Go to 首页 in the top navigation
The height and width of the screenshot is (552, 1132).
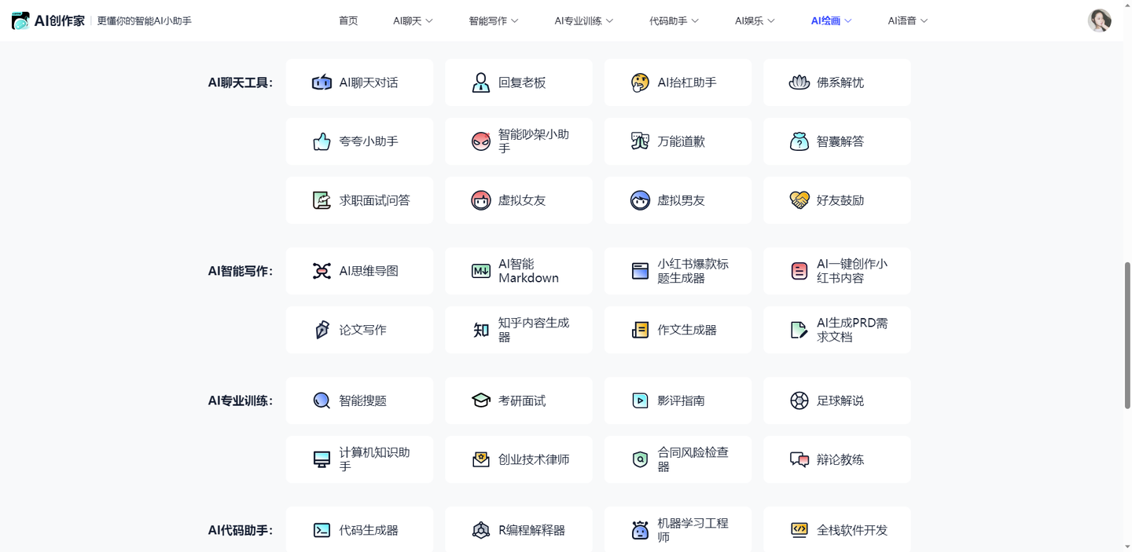tap(348, 21)
